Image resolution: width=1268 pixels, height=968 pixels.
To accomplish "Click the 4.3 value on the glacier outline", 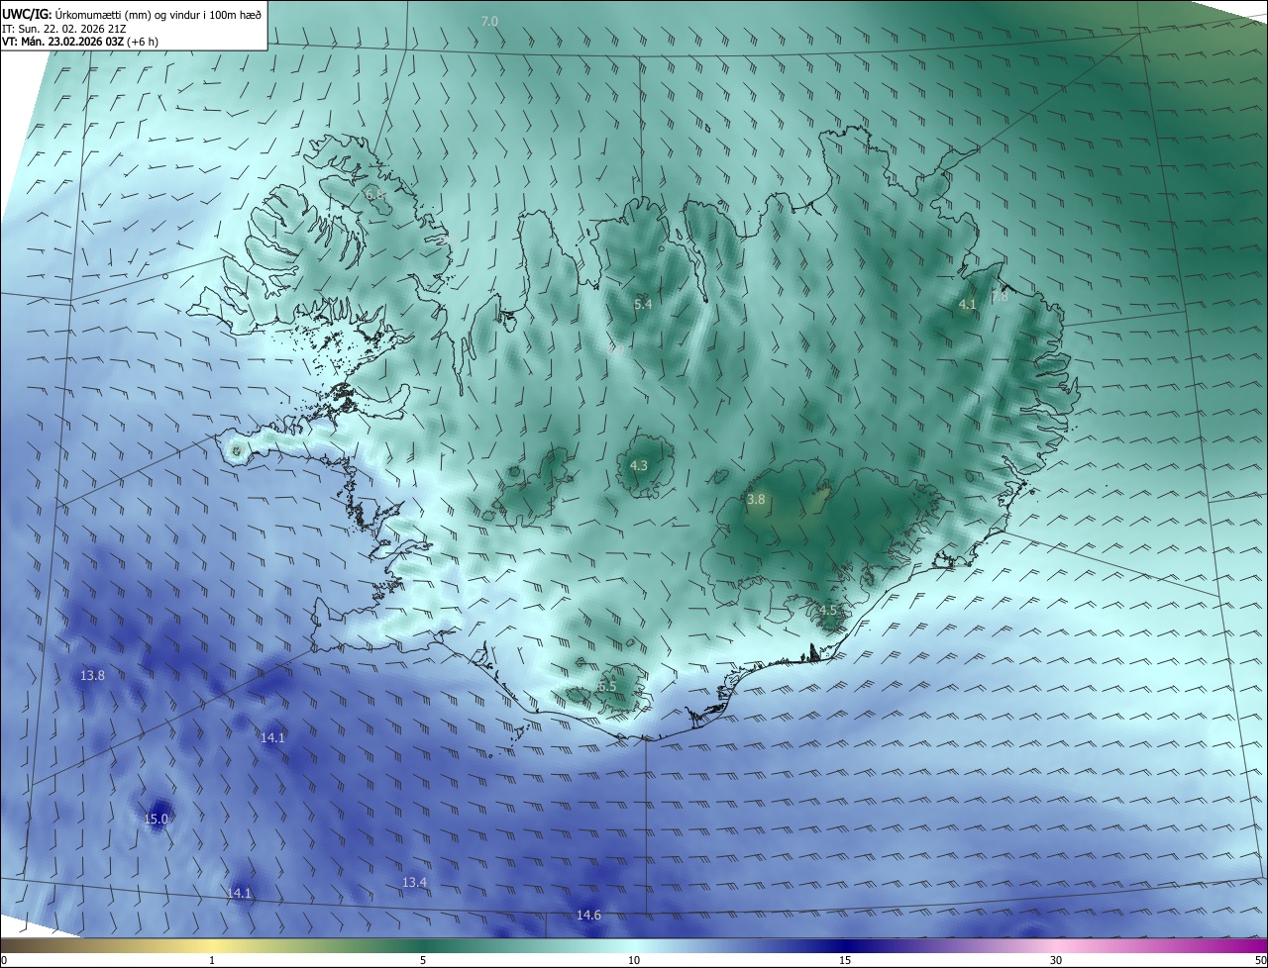I will tap(639, 465).
